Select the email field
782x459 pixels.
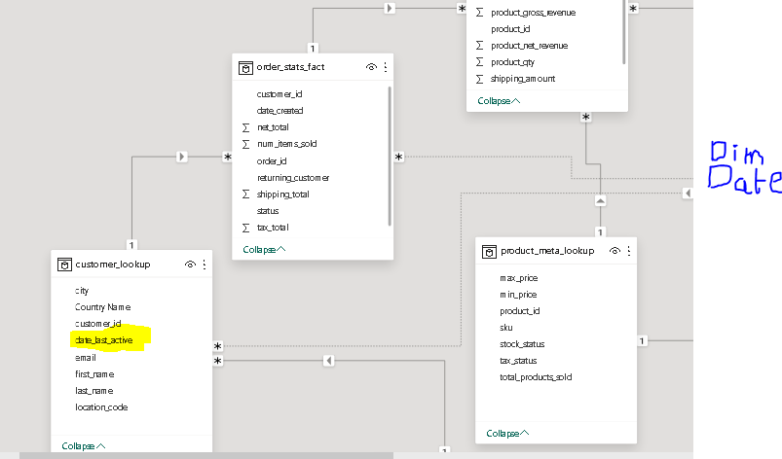point(86,358)
